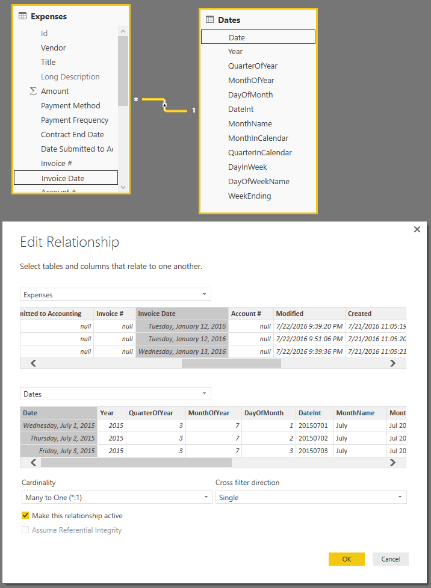The image size is (431, 588).
Task: Click the Expenses table title in diagram
Action: pos(49,16)
